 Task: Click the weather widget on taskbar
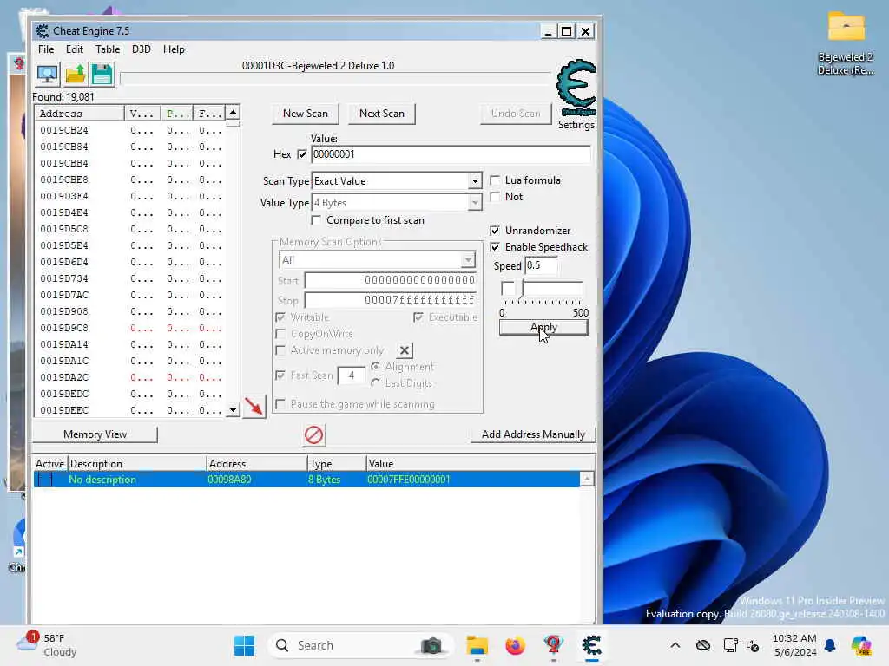(x=47, y=645)
